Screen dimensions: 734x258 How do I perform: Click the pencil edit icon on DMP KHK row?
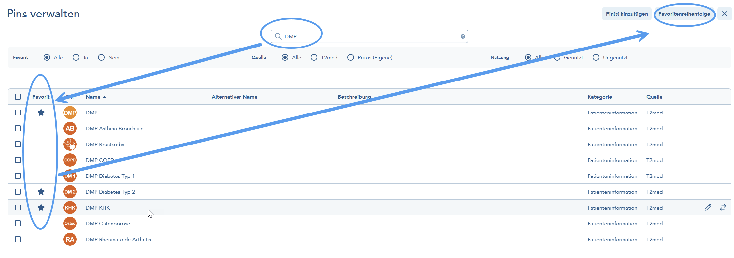(x=708, y=208)
